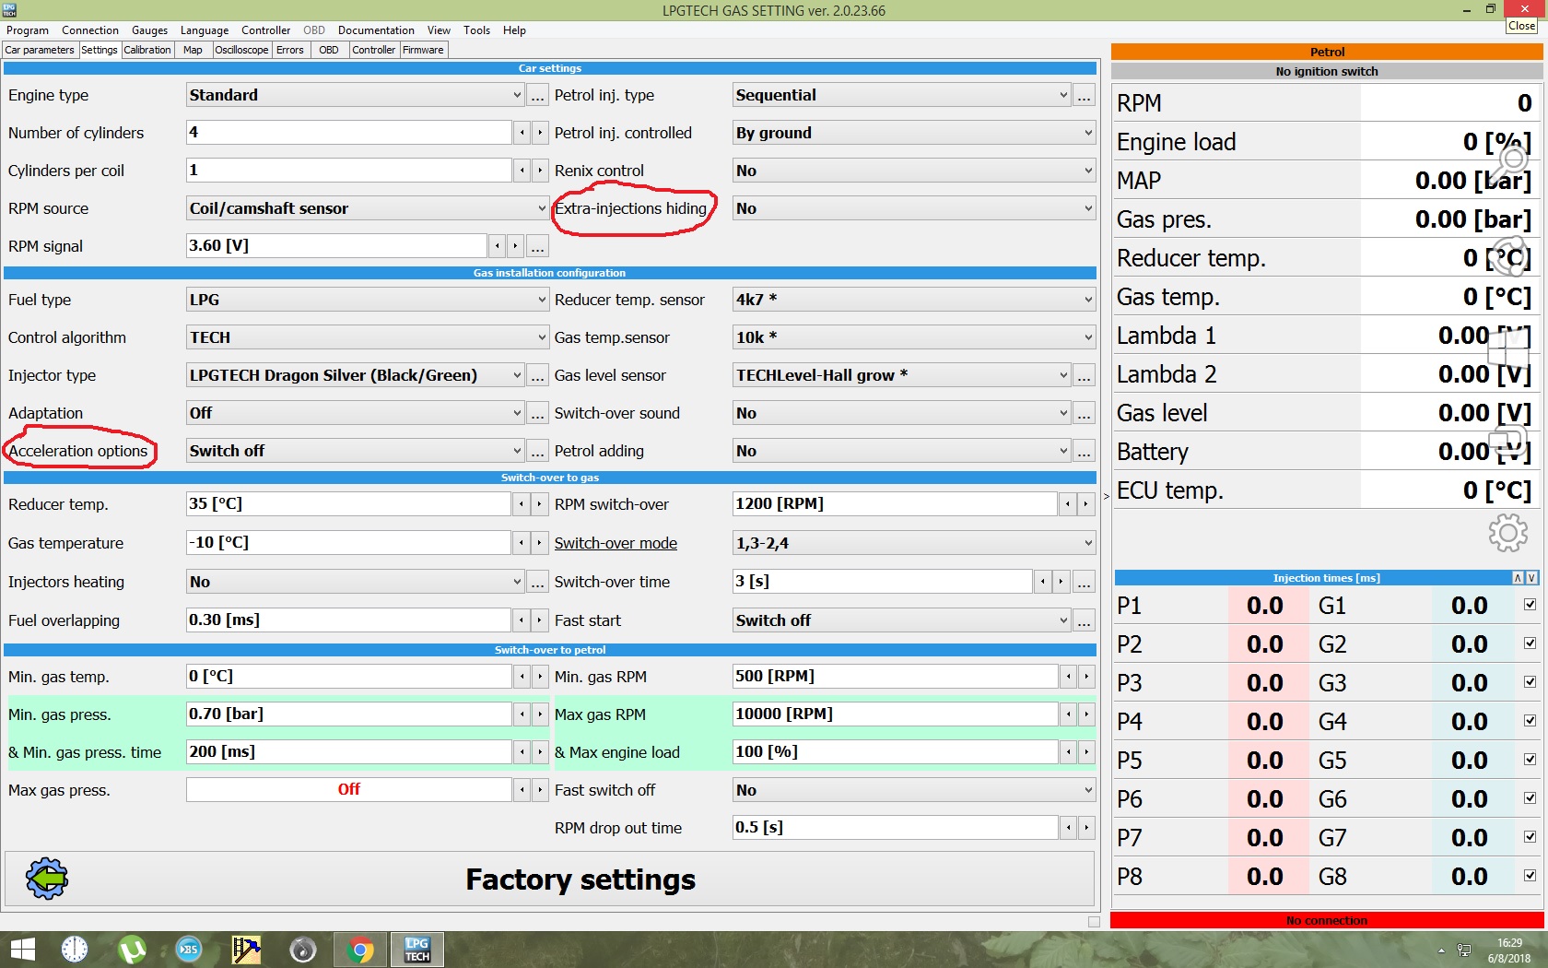Image resolution: width=1548 pixels, height=968 pixels.
Task: Toggle the checkbox for cylinder G1
Action: 1530,605
